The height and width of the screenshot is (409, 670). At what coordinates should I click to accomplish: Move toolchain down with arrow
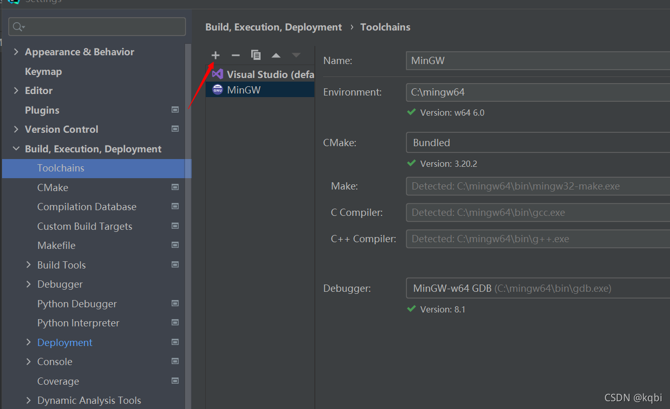pos(296,55)
